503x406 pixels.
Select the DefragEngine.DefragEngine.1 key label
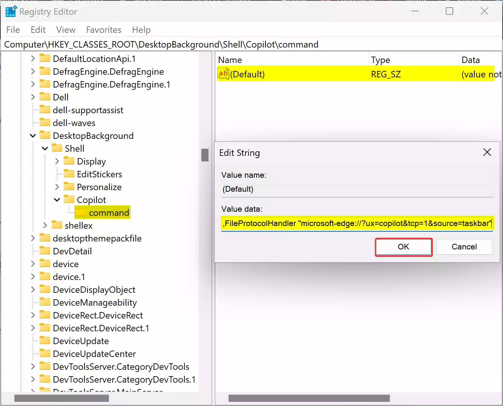112,85
